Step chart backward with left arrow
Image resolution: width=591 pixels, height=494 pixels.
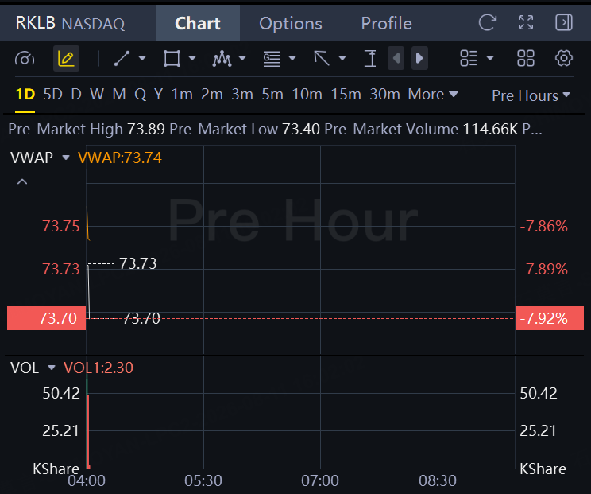pos(396,59)
